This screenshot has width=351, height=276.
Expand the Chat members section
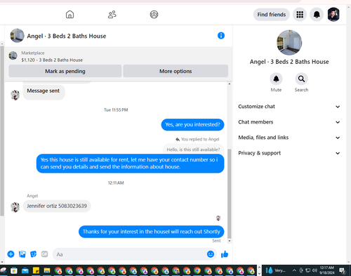pos(289,122)
